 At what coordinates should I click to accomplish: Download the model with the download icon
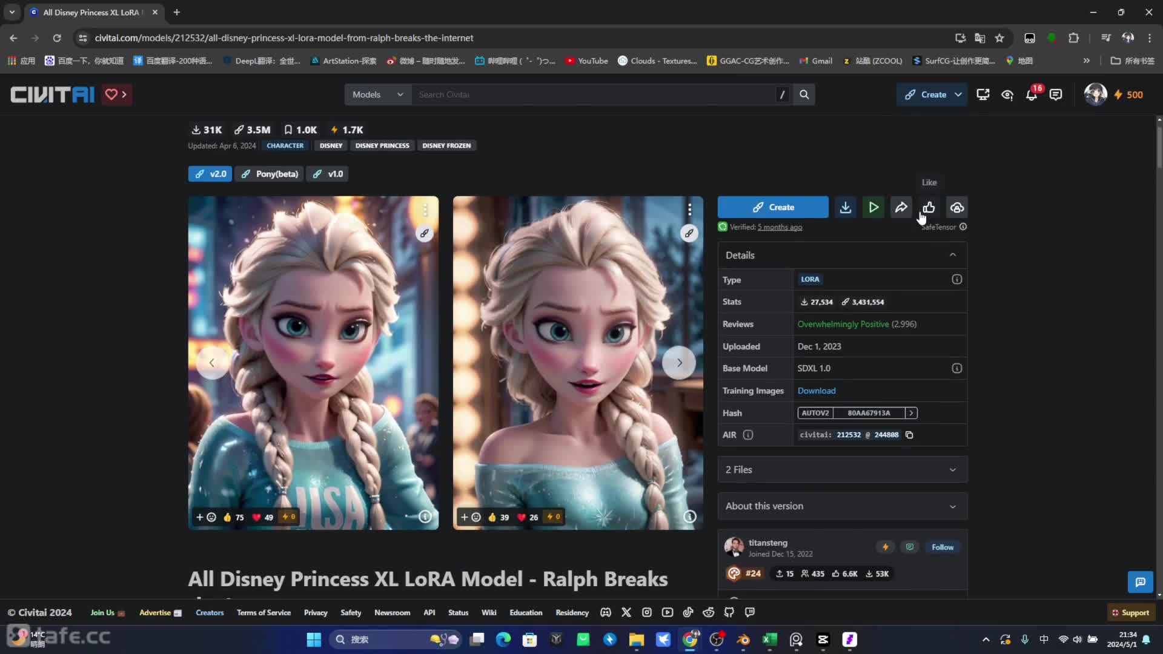tap(846, 207)
